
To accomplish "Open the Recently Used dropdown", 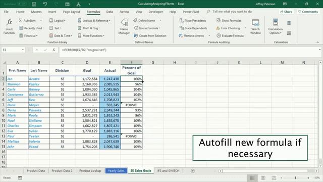I will tap(31, 28).
